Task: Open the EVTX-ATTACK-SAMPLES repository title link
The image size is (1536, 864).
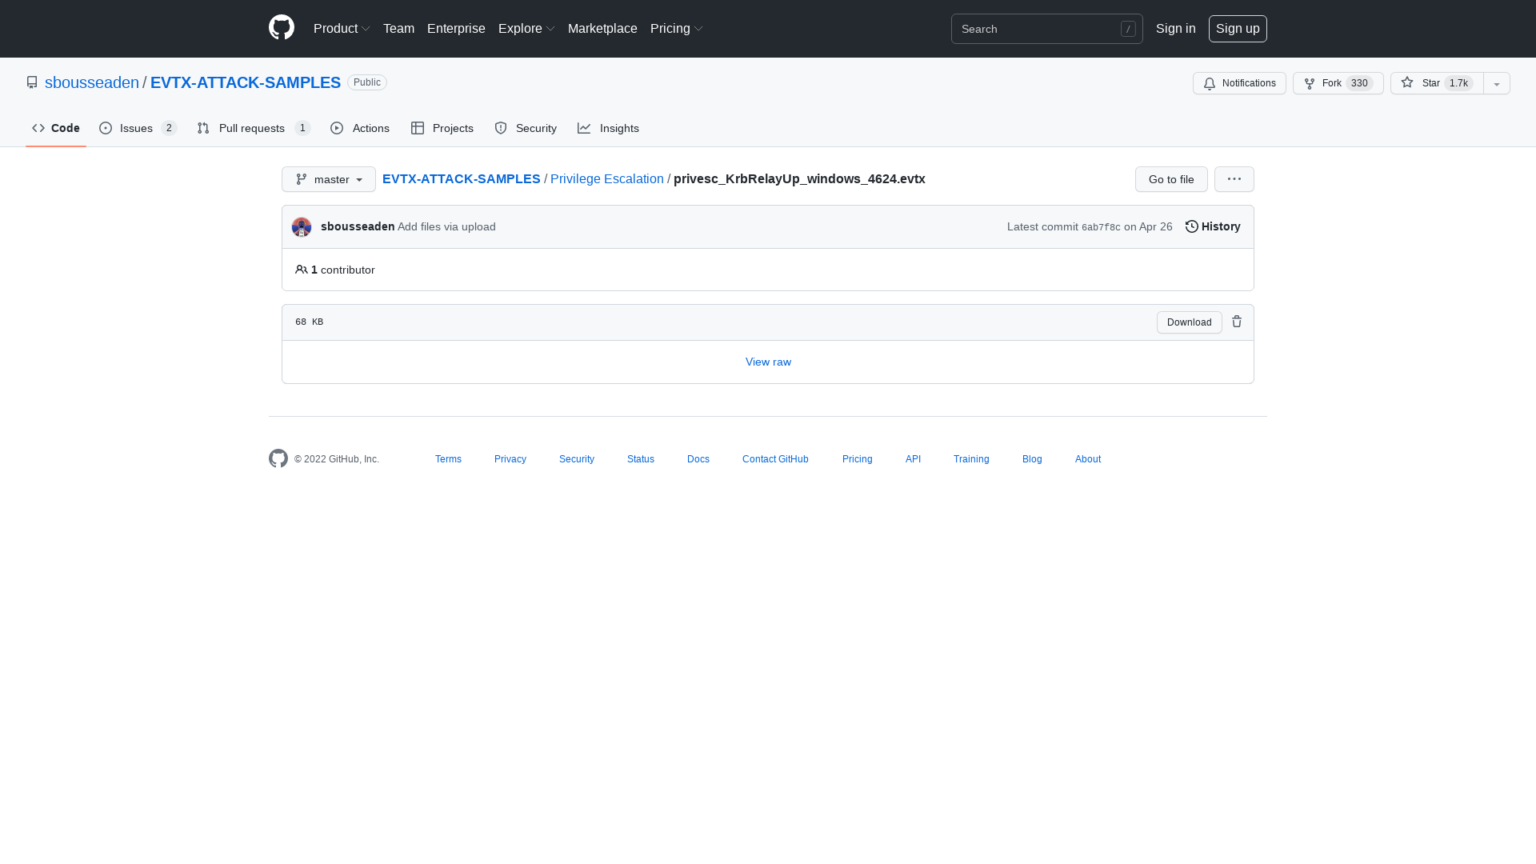Action: pyautogui.click(x=246, y=82)
